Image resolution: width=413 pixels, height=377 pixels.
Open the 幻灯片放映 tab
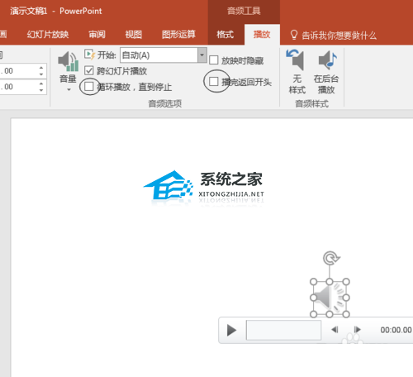click(48, 35)
